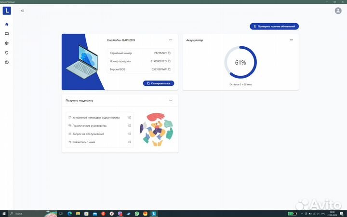Screen dimensions: 347x217
Task: Open the taskbar clock and date
Action: point(332,214)
